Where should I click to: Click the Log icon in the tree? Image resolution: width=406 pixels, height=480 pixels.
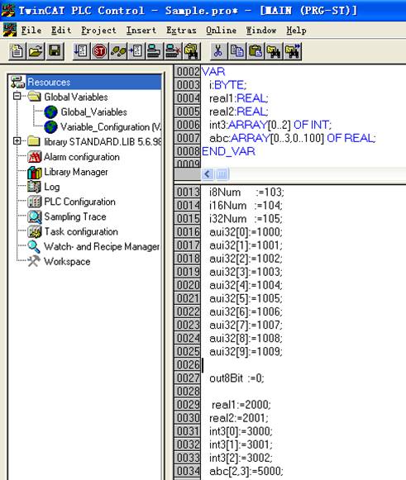click(34, 187)
